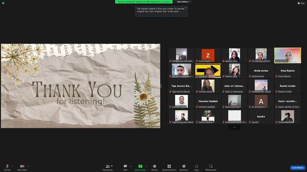The width and height of the screenshot is (307, 172).
Task: Select the Mutiara video tile
Action: (235, 71)
